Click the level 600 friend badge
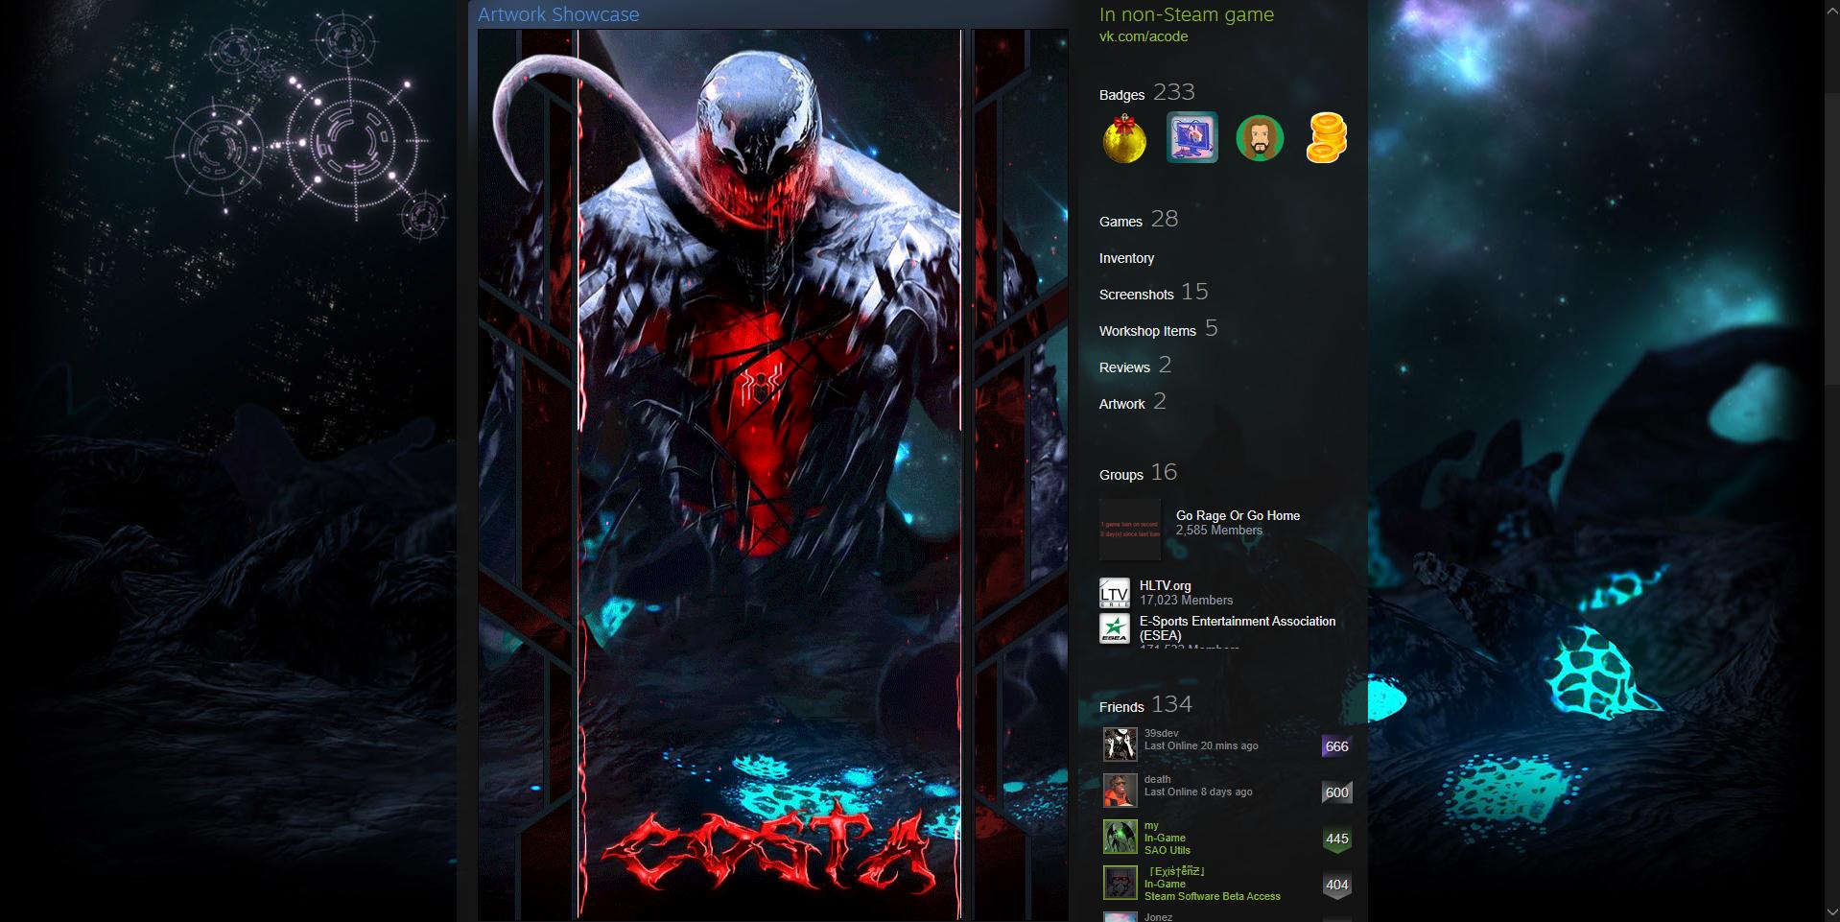This screenshot has height=922, width=1840. click(x=1336, y=792)
